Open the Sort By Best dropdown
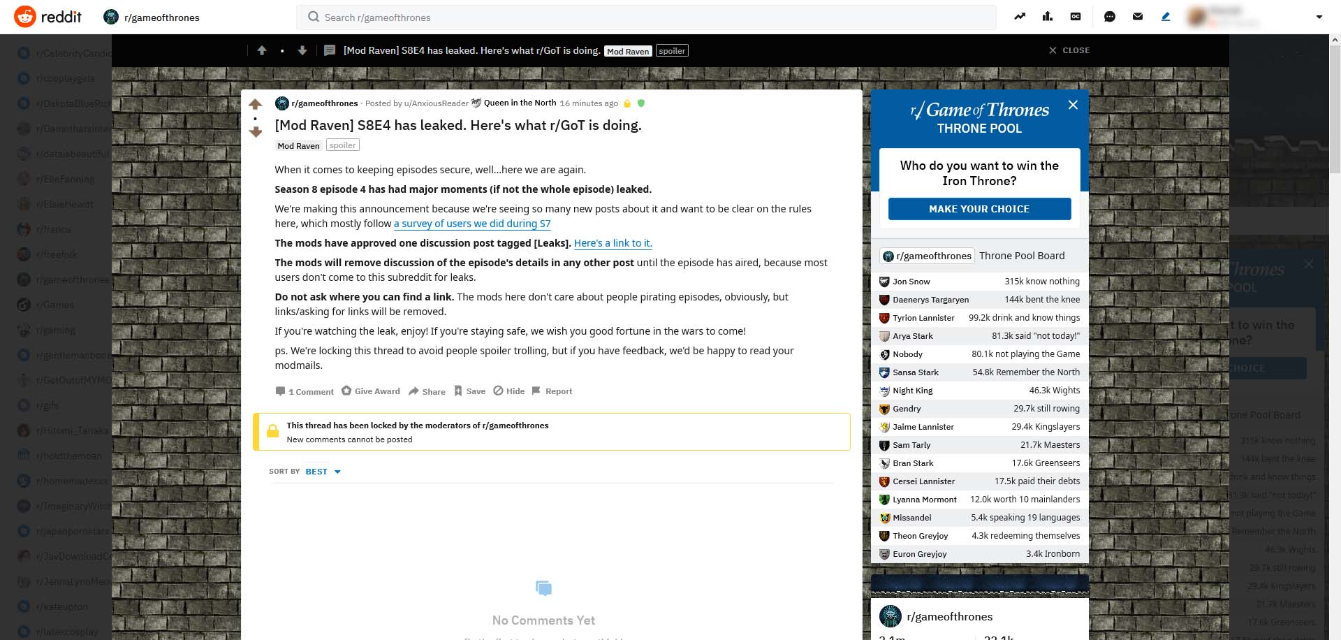Image resolution: width=1341 pixels, height=640 pixels. click(323, 472)
